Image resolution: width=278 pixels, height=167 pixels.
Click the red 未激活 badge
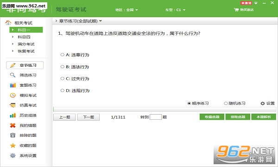coord(246,3)
